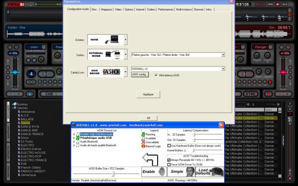
Task: Open the ASIO4ALL v2 device combo box
Action: coord(178,69)
